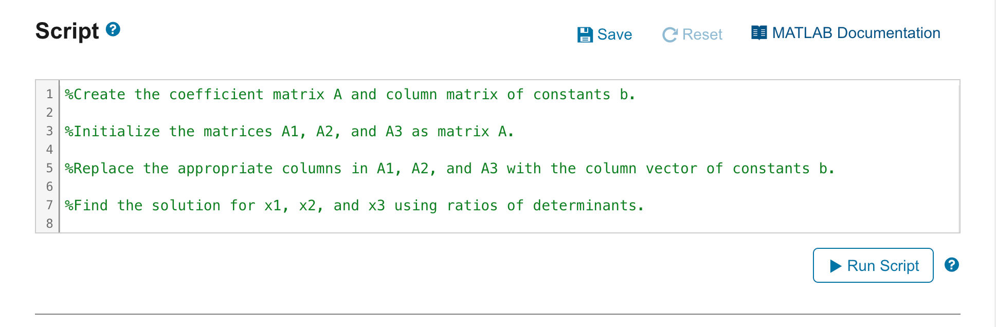Click comment about coefficient matrix A on line 1

(x=350, y=94)
